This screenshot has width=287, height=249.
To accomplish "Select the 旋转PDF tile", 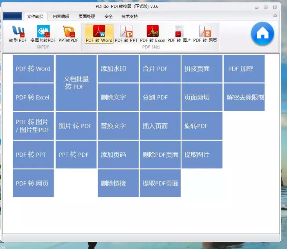I will [x=202, y=126].
